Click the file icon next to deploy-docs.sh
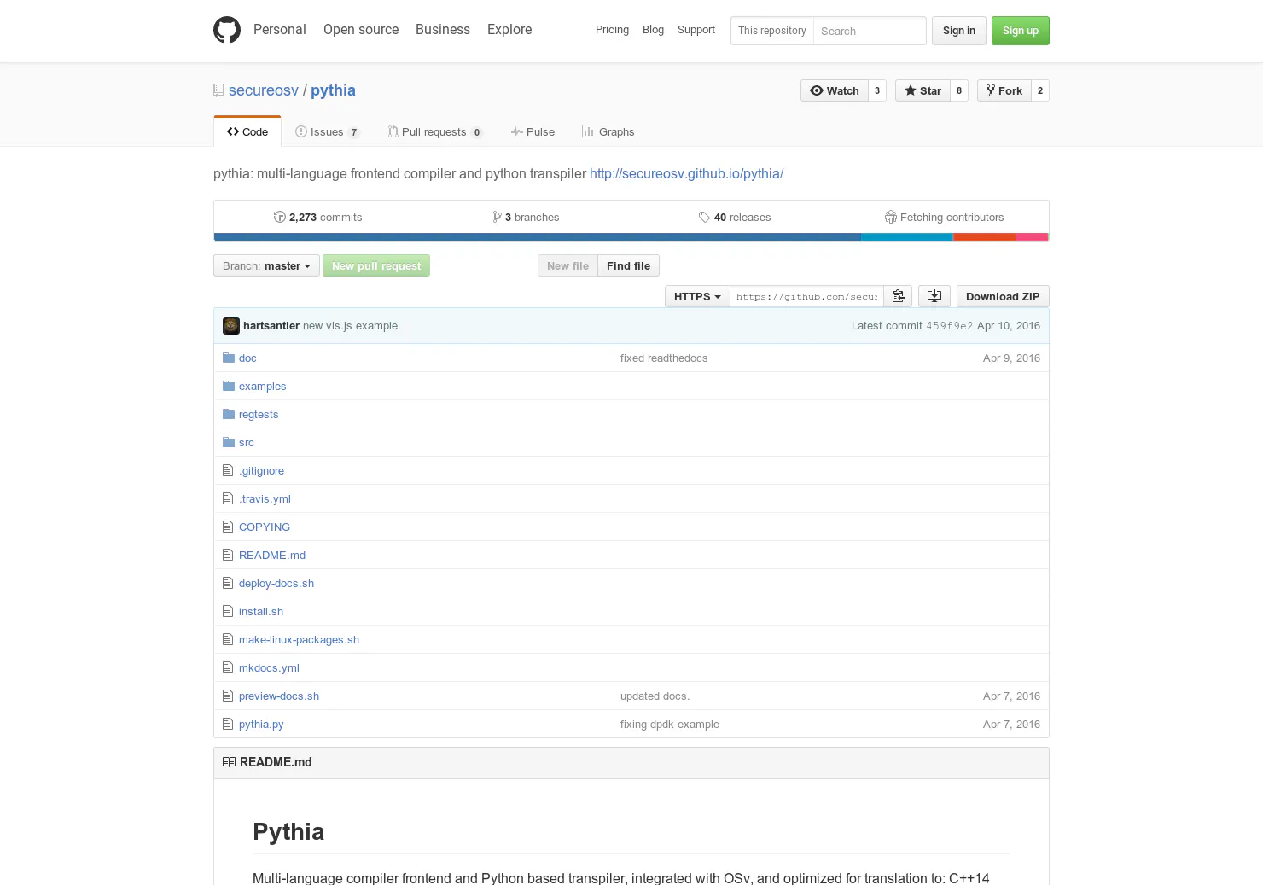 tap(228, 583)
